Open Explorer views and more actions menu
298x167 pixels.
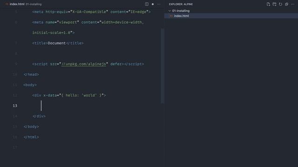click(292, 4)
